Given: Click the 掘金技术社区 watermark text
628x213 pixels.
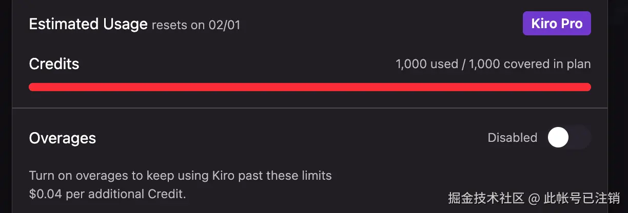Looking at the screenshot, I should tap(486, 198).
